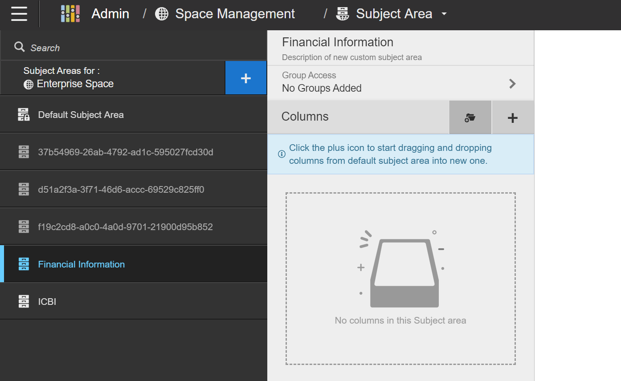Viewport: 621px width, 381px height.
Task: Open the Group Access No Groups Added row
Action: pos(400,82)
